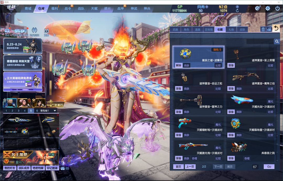
Task: Click 解除 on 星辰之墟-波塞冬
Action: coord(178,65)
